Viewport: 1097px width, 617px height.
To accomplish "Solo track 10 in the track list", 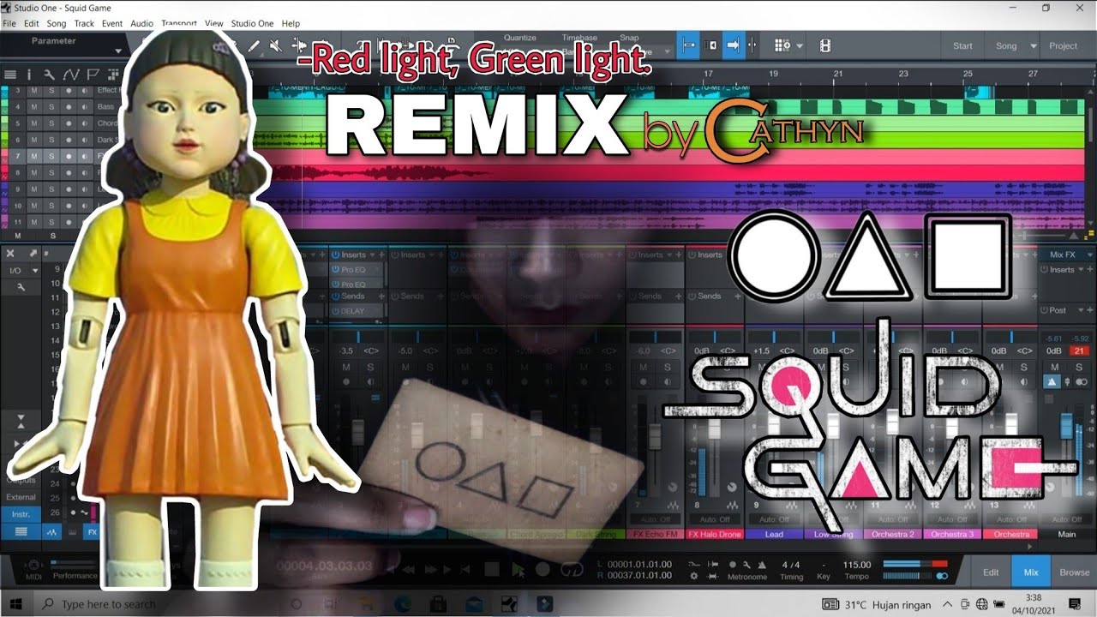I will pos(51,206).
